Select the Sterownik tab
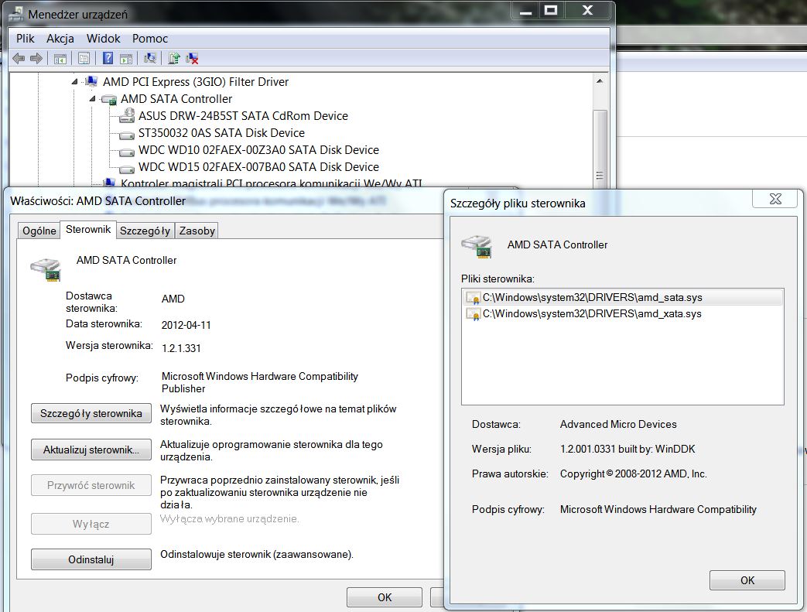The height and width of the screenshot is (612, 807). [88, 230]
